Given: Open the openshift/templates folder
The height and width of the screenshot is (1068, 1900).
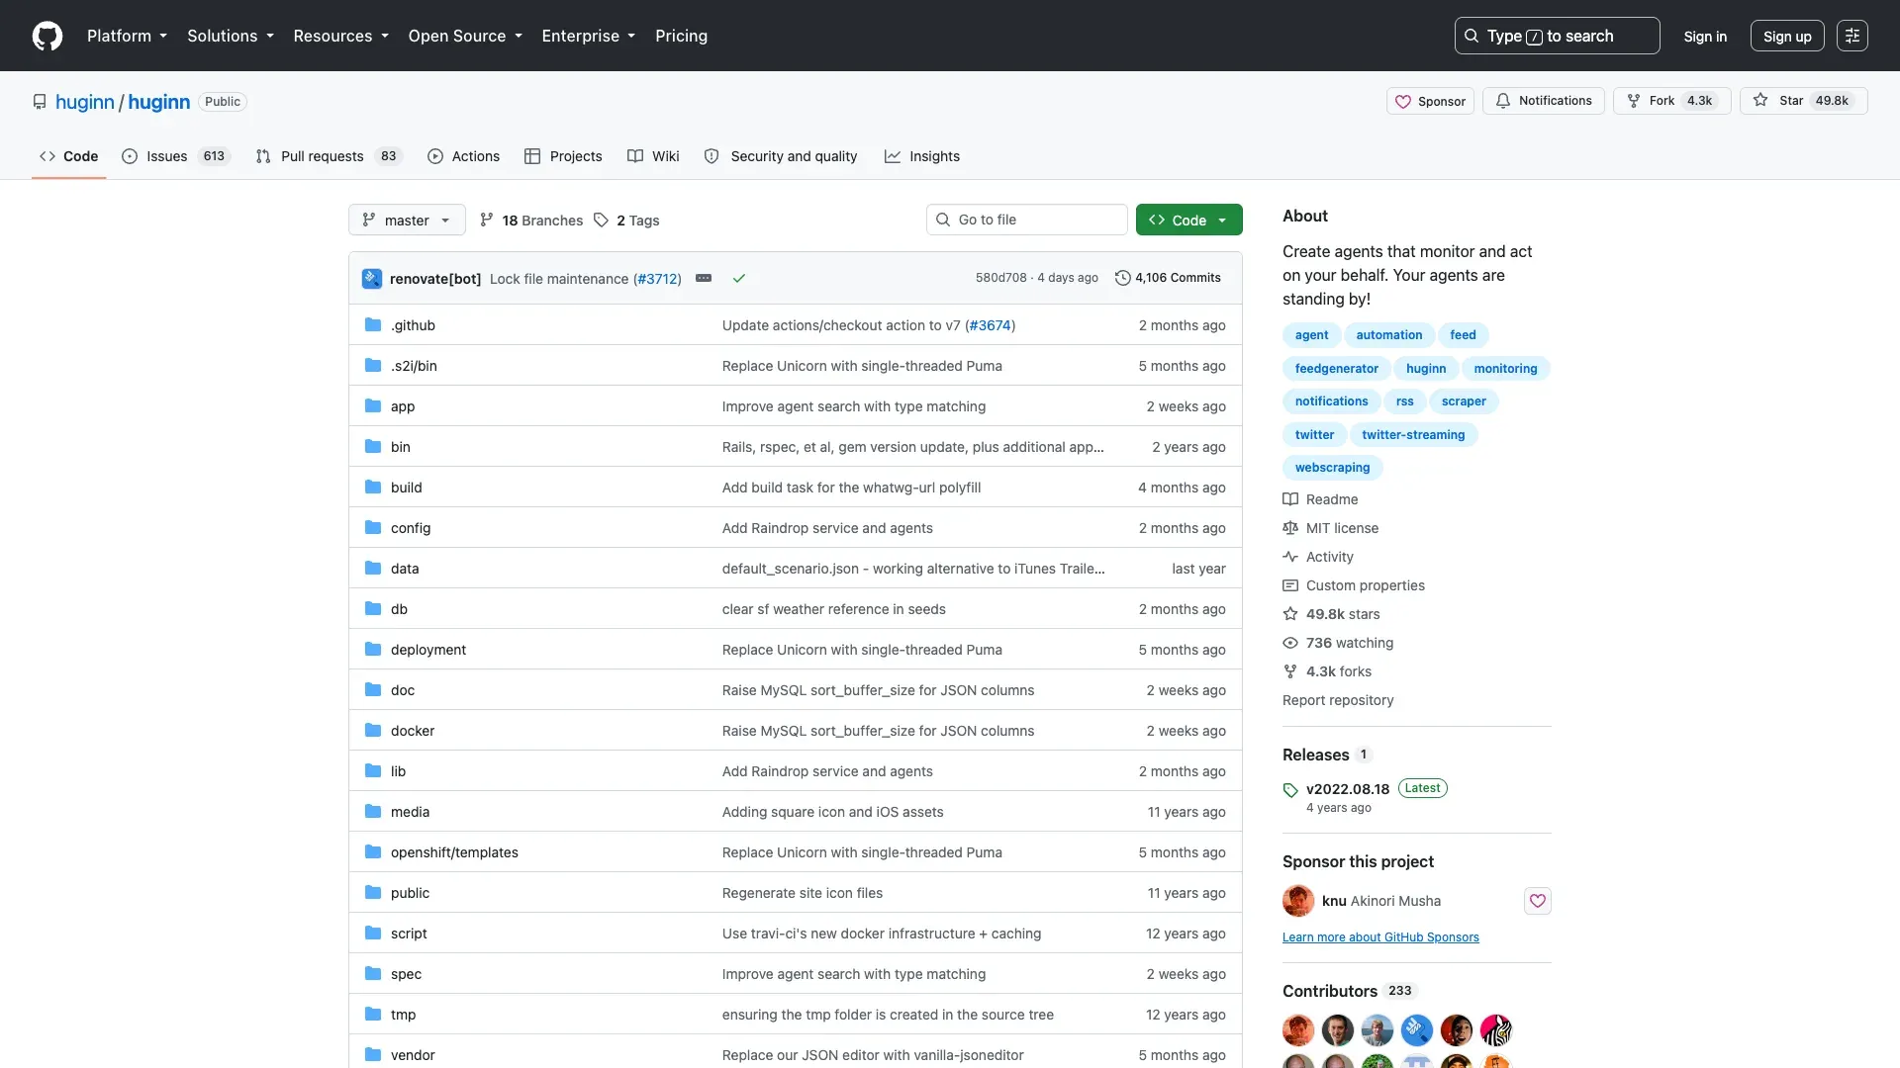Looking at the screenshot, I should (454, 852).
